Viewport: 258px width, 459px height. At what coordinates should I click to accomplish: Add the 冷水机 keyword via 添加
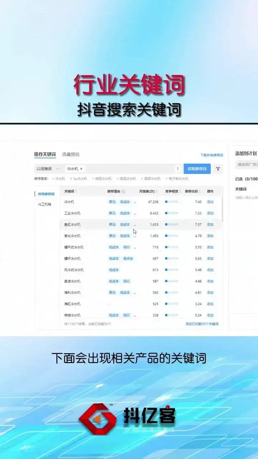[210, 202]
